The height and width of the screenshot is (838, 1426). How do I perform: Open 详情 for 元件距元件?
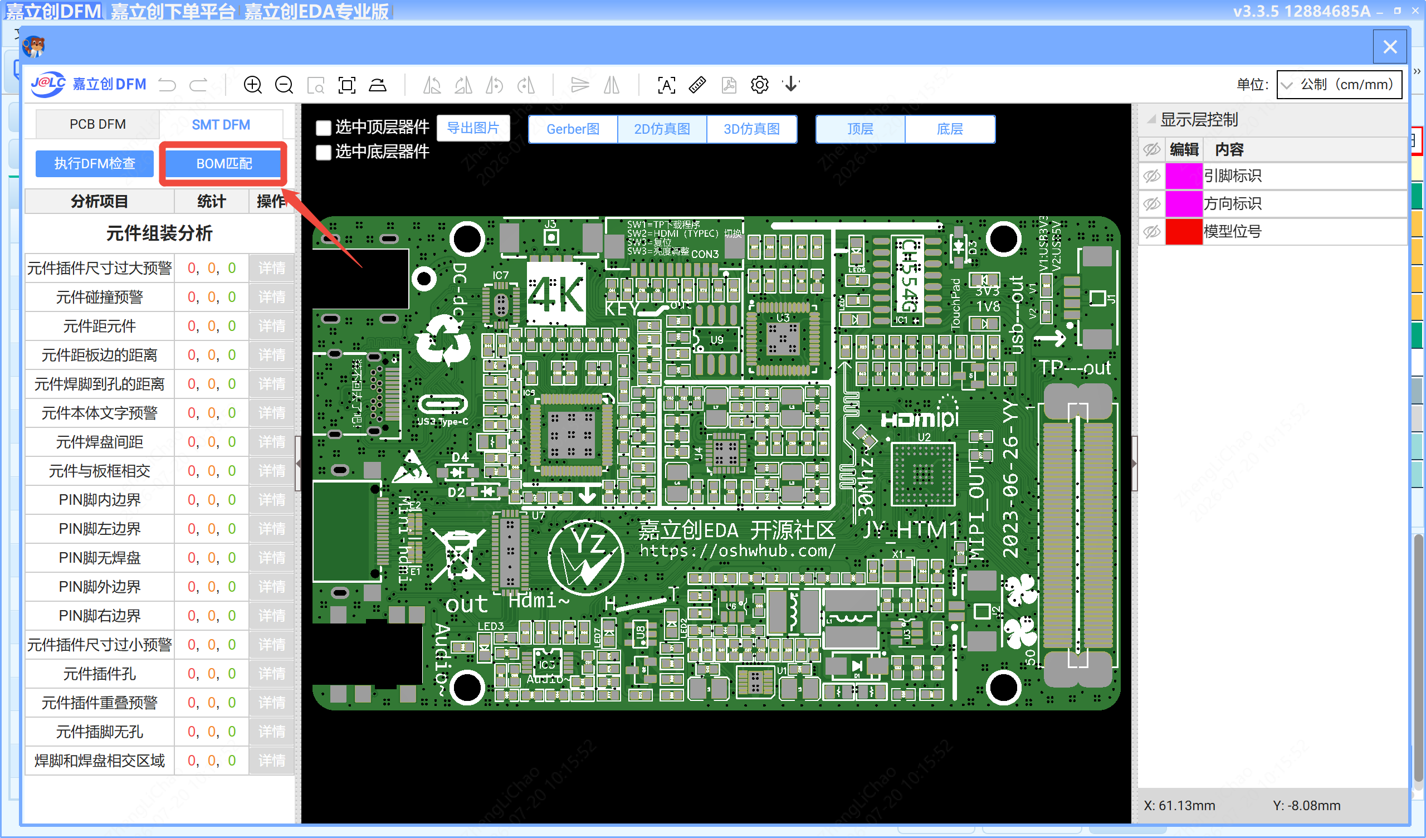(x=272, y=326)
